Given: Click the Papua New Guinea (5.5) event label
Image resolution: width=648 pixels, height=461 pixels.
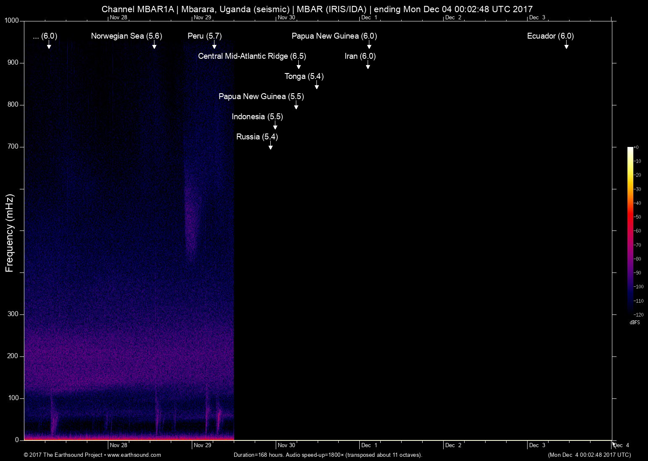Looking at the screenshot, I should (x=261, y=97).
